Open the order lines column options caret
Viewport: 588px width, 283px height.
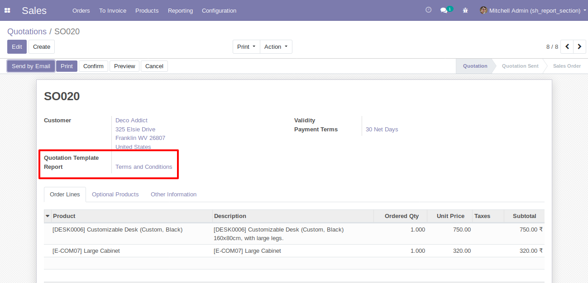(x=48, y=216)
